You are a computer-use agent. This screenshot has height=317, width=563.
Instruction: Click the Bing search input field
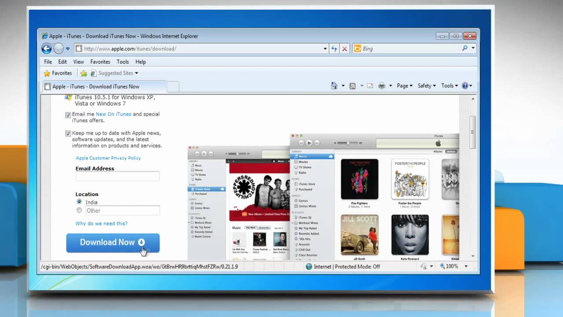(411, 49)
